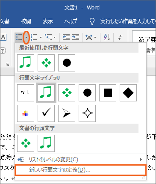Select black diamond bullet in library
The width and height of the screenshot is (156, 184).
[128, 93]
